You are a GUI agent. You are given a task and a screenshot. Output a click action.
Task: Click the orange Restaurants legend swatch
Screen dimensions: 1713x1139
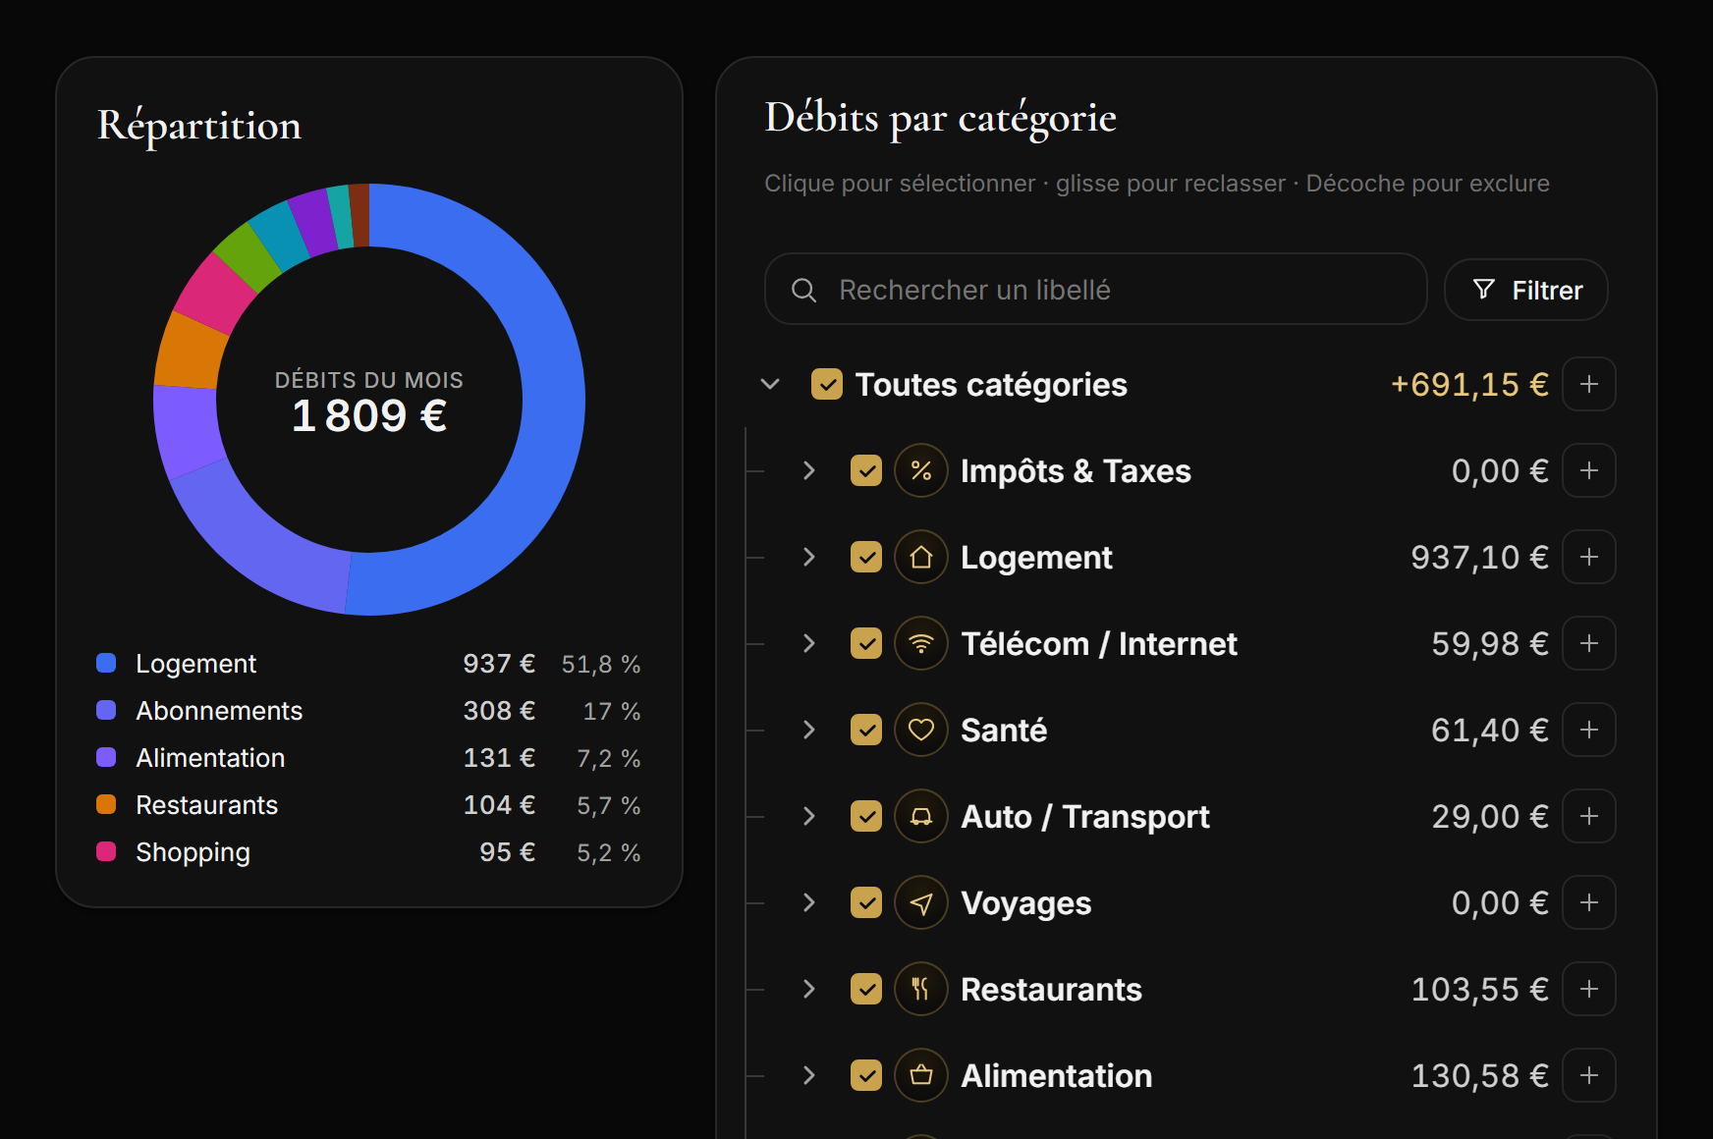(x=106, y=804)
